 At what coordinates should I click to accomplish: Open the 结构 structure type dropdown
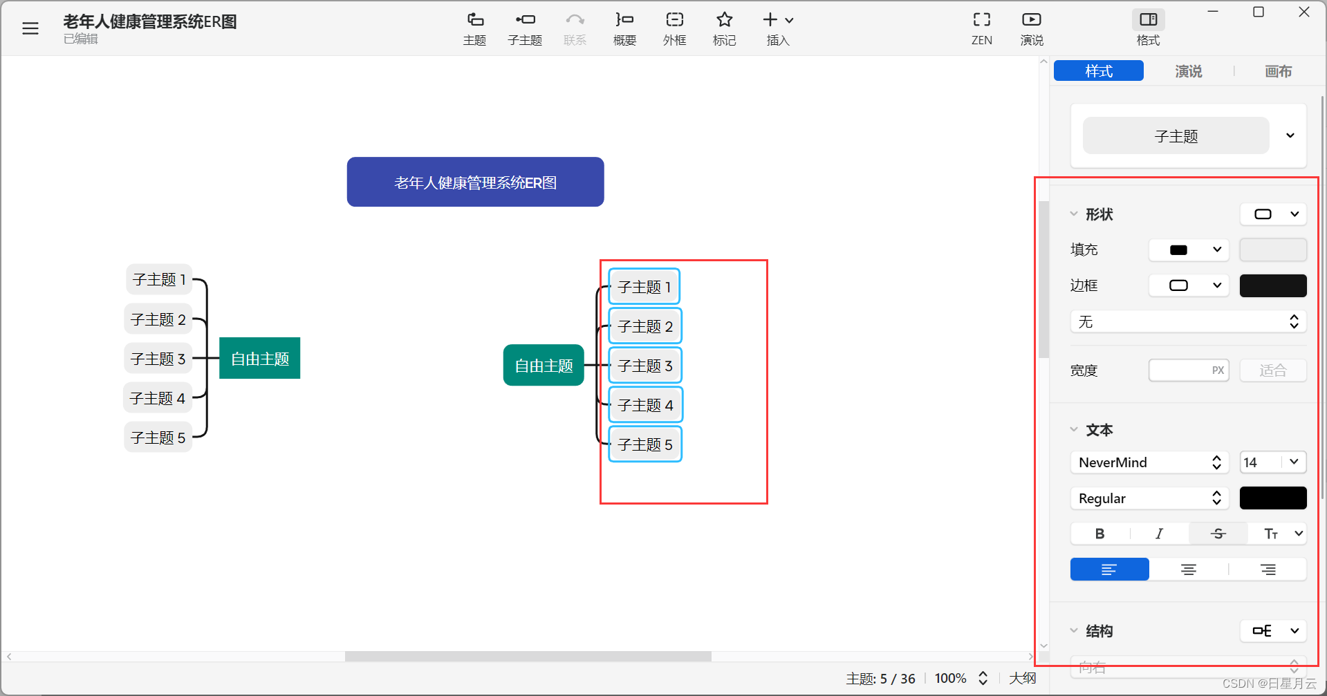click(1273, 631)
